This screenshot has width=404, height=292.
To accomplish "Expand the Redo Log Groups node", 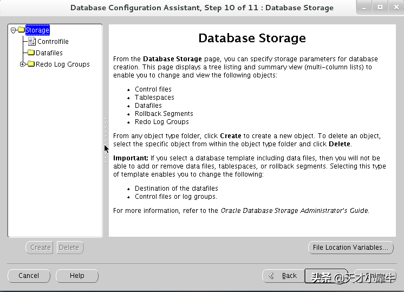I will click(23, 64).
